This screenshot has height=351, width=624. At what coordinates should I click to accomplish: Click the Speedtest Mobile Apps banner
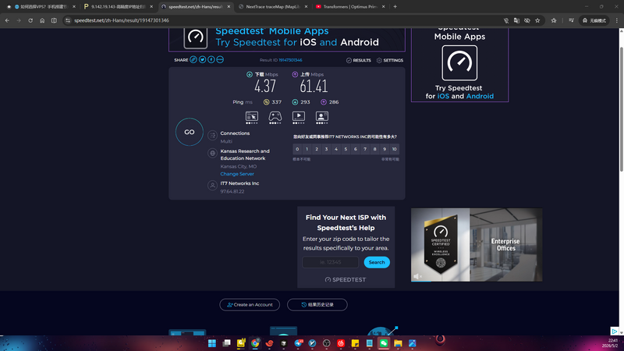pos(287,39)
